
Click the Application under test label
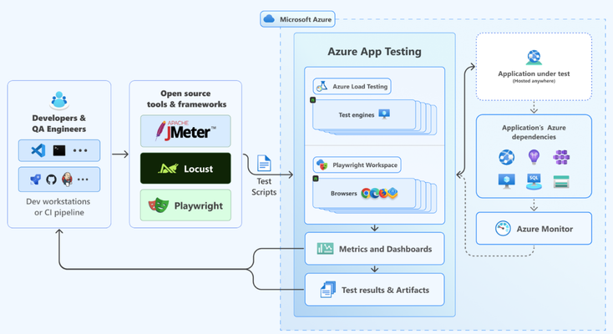coord(534,73)
